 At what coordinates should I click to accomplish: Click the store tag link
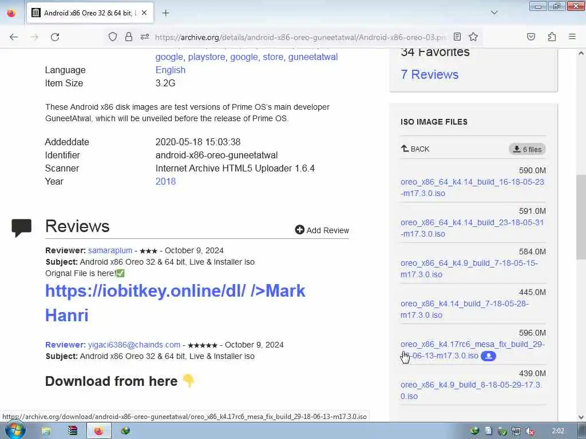coord(273,57)
